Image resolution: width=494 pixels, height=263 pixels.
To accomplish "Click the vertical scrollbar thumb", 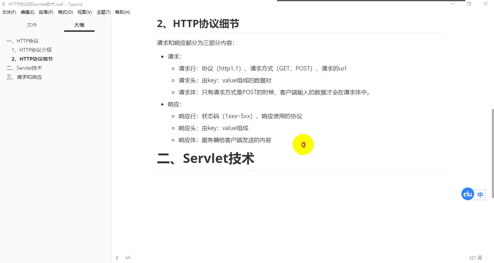I will [x=493, y=153].
